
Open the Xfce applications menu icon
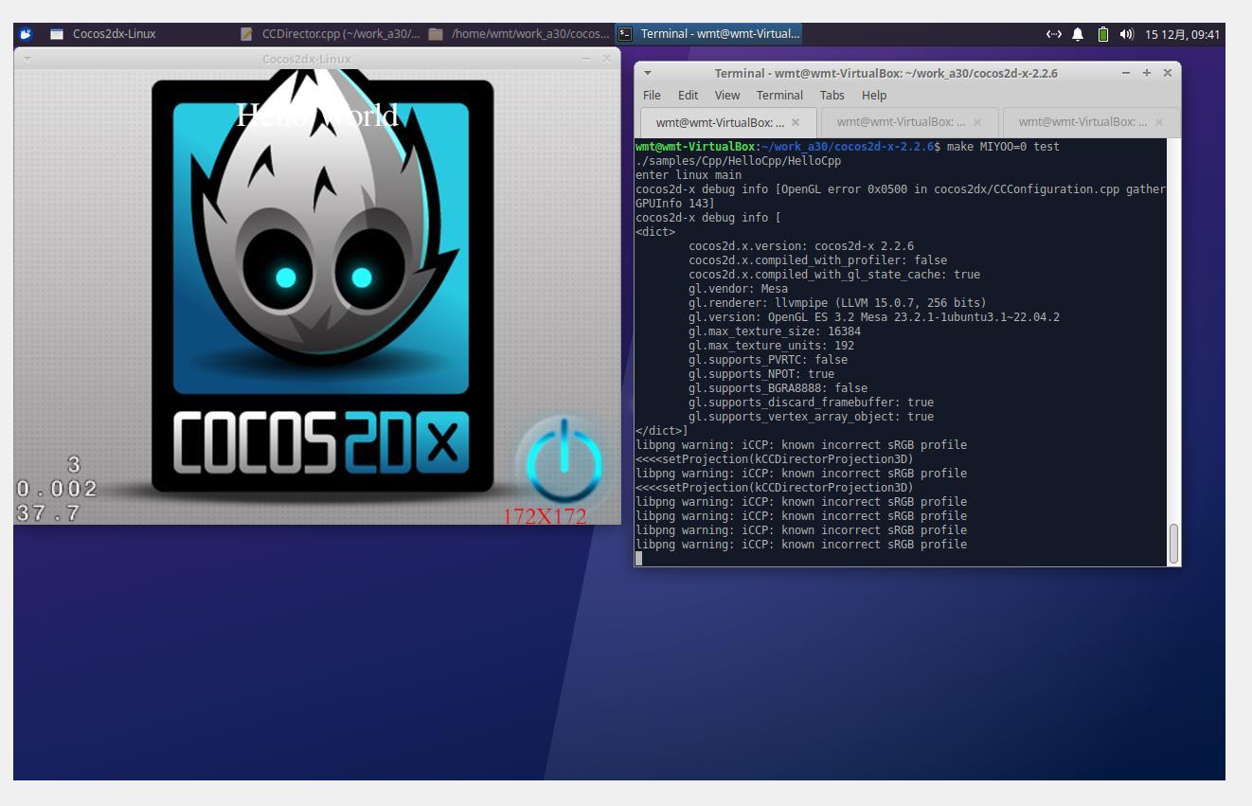click(x=26, y=34)
